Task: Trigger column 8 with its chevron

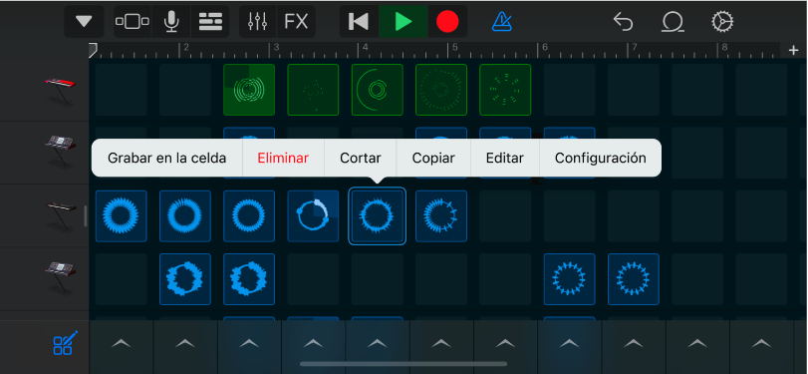Action: point(570,343)
